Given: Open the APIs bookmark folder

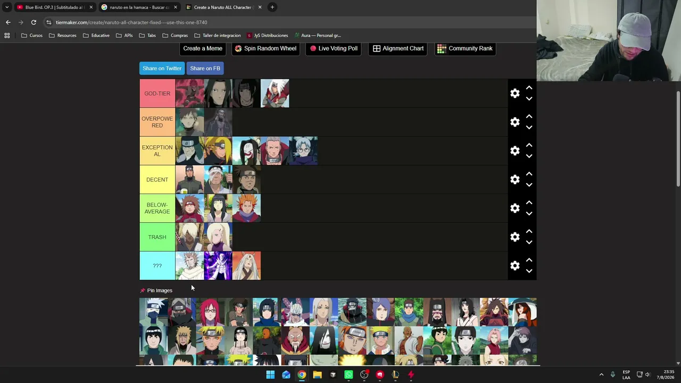Looking at the screenshot, I should [124, 36].
